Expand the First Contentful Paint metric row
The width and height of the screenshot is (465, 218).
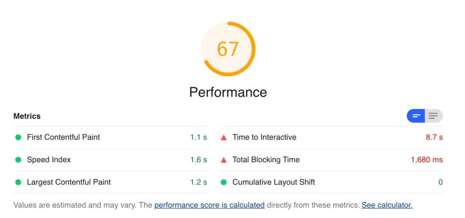point(110,137)
